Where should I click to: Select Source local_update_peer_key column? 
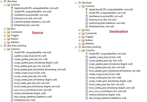[32, 66]
